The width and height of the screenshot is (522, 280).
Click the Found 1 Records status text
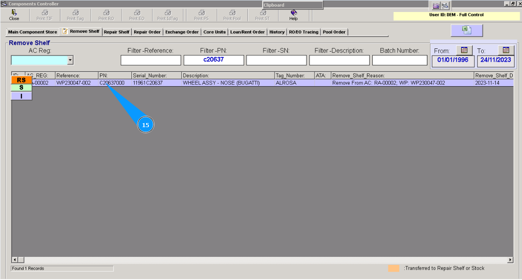pos(28,268)
